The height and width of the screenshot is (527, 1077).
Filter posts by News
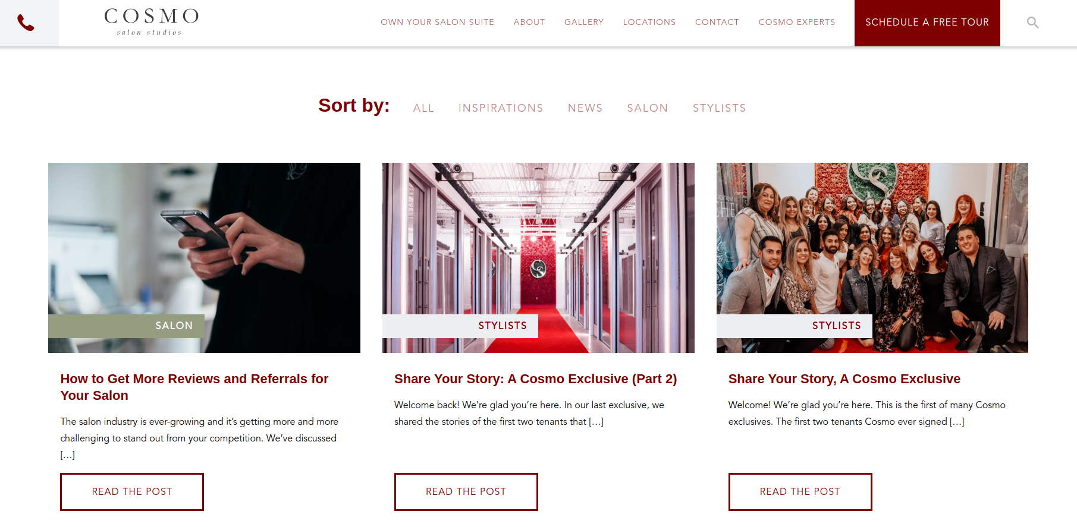(585, 108)
